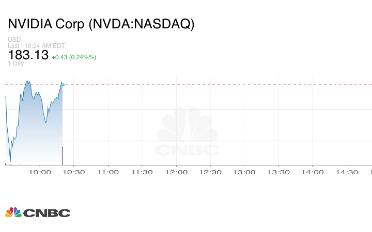
Task: Click the 14:00 time axis label
Action: [x=312, y=172]
